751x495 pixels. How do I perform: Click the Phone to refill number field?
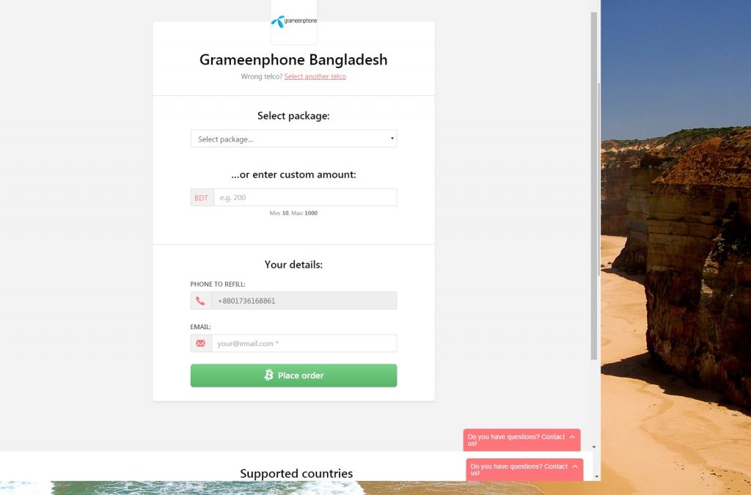pyautogui.click(x=304, y=301)
